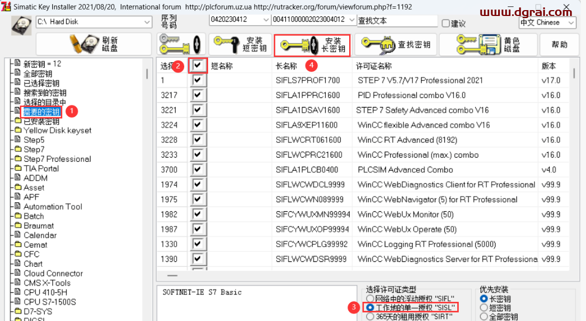Expand the serial number 0420230412 dropdown

[x=266, y=20]
